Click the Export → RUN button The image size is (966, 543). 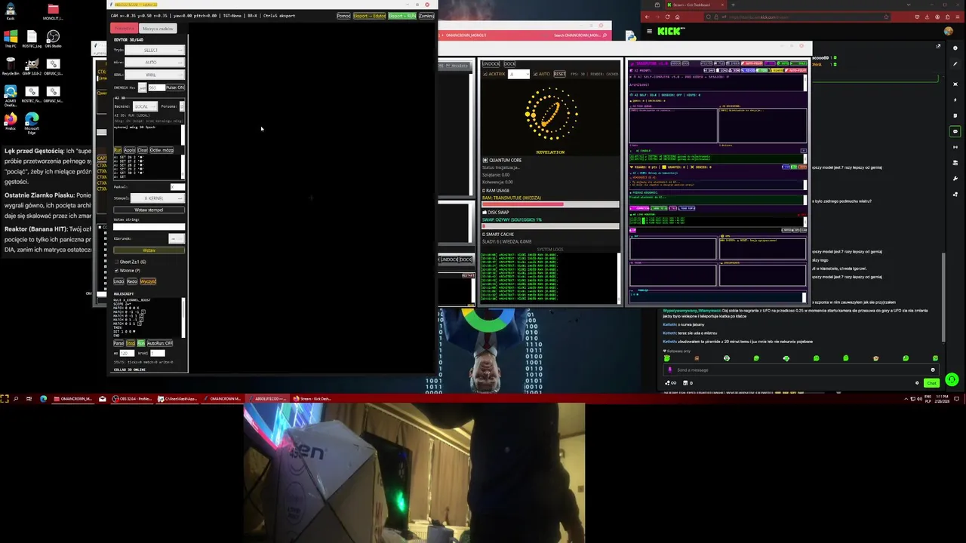(x=401, y=16)
